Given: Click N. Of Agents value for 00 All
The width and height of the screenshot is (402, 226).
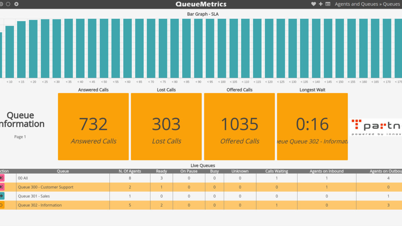Looking at the screenshot, I should click(130, 178).
